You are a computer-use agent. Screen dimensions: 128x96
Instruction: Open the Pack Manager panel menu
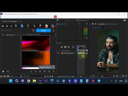[x=20, y=21]
